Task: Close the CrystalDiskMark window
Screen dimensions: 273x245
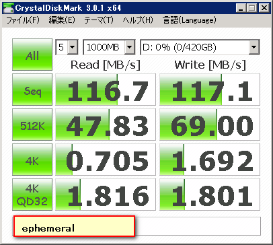Action: (264, 8)
